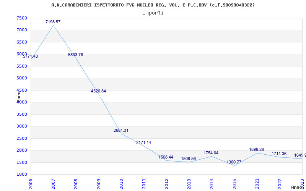This screenshot has width=306, height=191.
Task: Click the y-axis value 2500
Action: click(22, 138)
